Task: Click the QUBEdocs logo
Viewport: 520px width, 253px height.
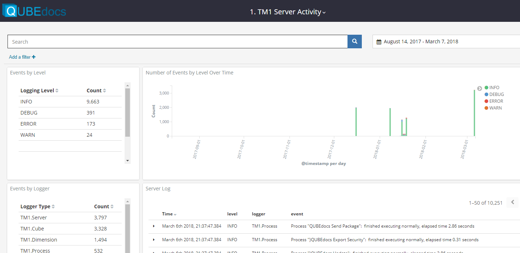Action: click(34, 11)
